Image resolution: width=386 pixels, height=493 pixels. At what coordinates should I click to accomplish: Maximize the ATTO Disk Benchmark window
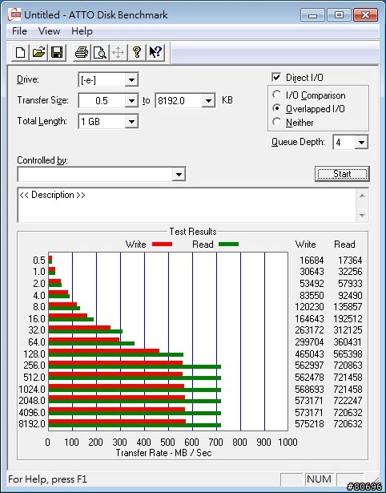click(x=339, y=14)
